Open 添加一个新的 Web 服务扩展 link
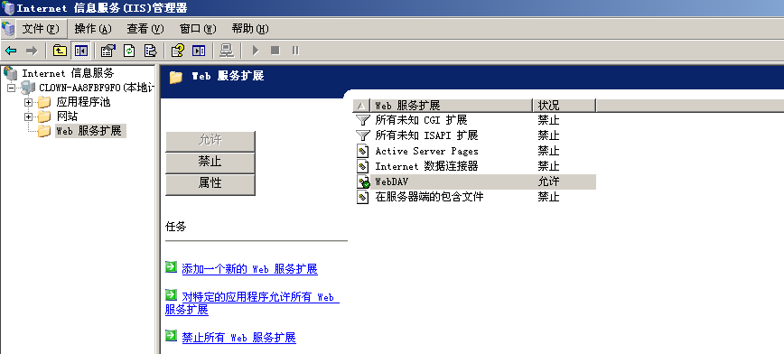This screenshot has height=354, width=784. point(249,269)
